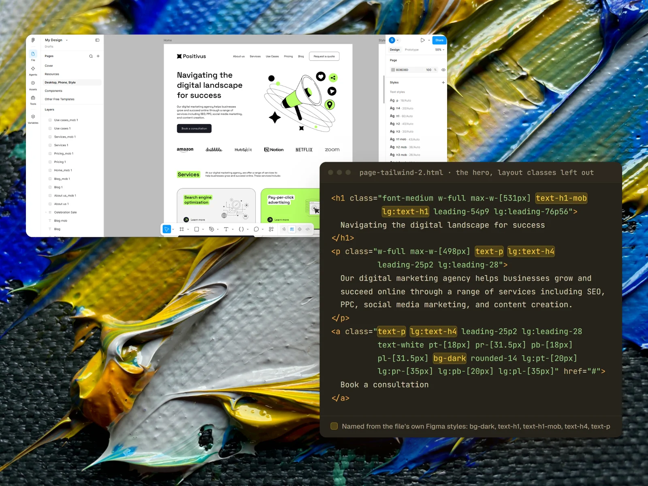Switch to the Design tab
This screenshot has width=648, height=486.
[394, 50]
